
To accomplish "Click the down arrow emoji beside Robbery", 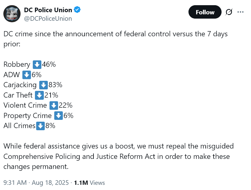I will pos(37,65).
